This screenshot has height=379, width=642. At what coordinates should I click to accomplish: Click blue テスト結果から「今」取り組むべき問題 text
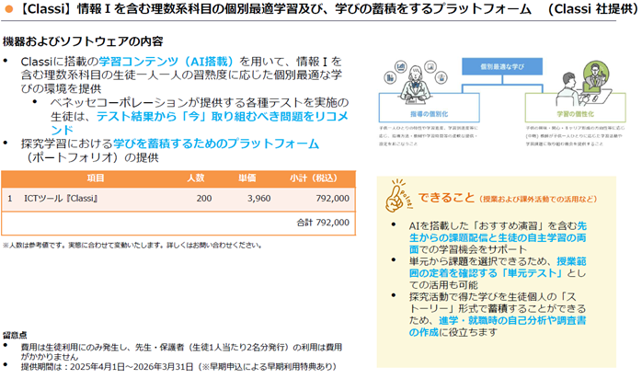click(x=223, y=116)
